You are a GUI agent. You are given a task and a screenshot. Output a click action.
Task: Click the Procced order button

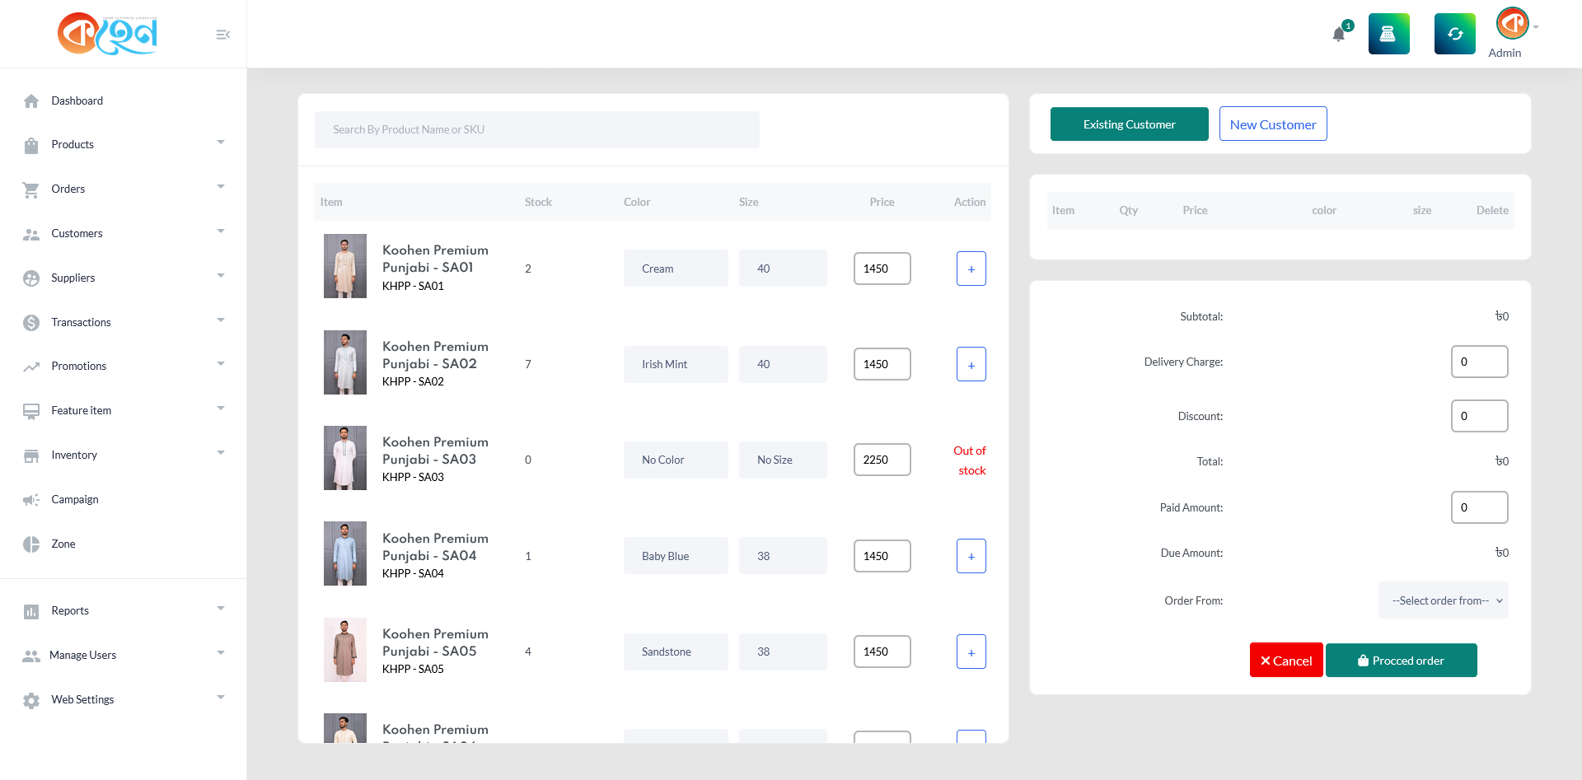[x=1401, y=661]
